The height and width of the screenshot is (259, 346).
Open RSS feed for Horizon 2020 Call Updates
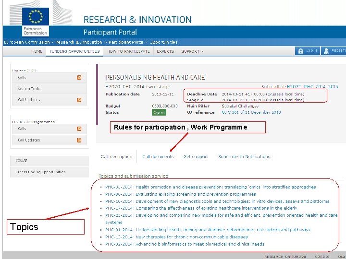79,100
